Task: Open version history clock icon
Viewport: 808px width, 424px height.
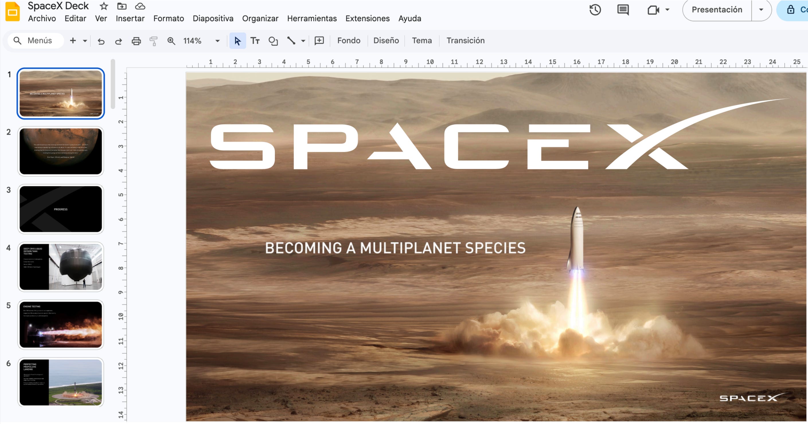Action: (595, 10)
